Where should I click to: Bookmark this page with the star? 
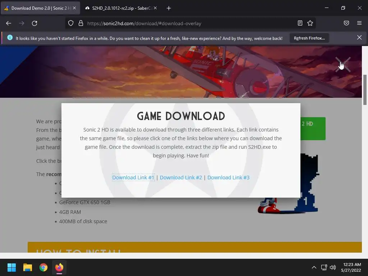pos(310,23)
